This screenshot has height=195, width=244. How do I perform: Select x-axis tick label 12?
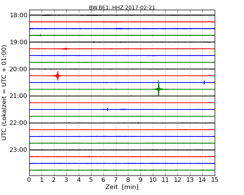click(178, 180)
